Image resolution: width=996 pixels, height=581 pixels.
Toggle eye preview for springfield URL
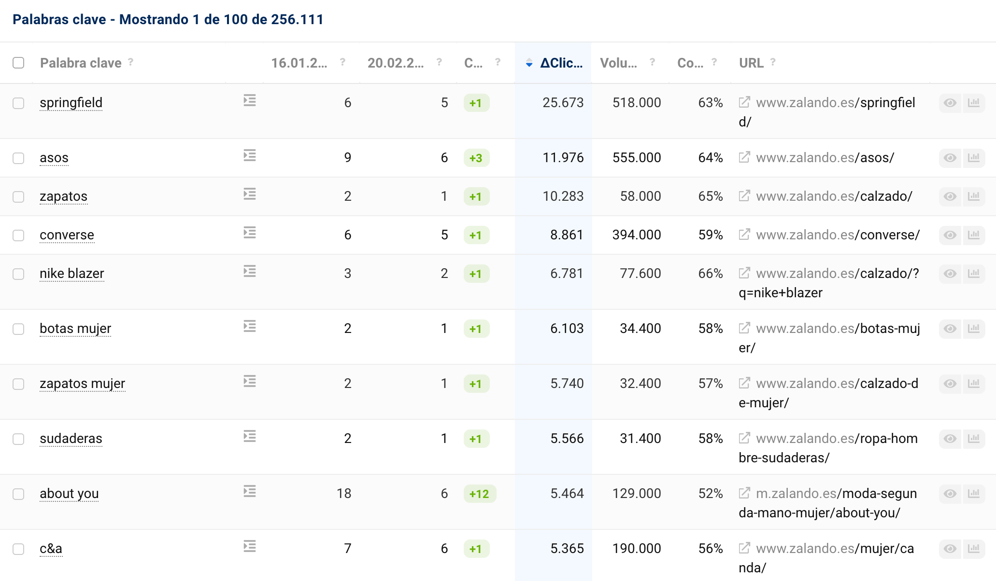[x=950, y=103]
